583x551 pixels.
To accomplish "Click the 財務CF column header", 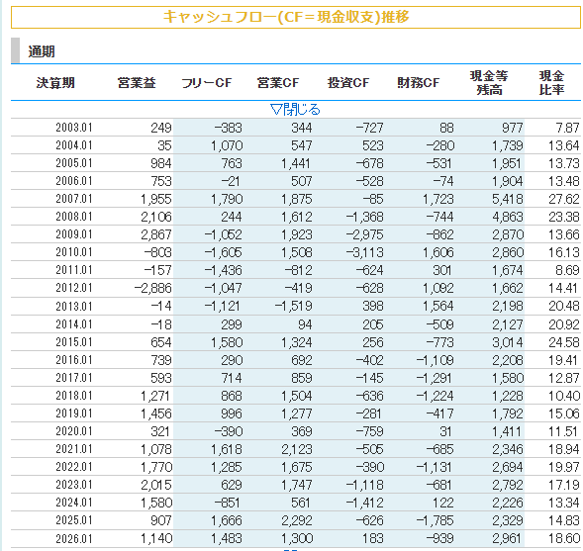I will pyautogui.click(x=419, y=82).
